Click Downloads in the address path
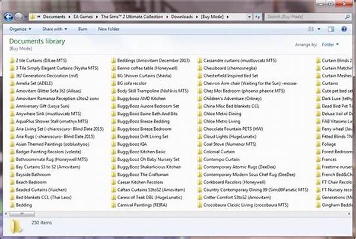Viewport: 356px width, 239px height. (x=182, y=17)
